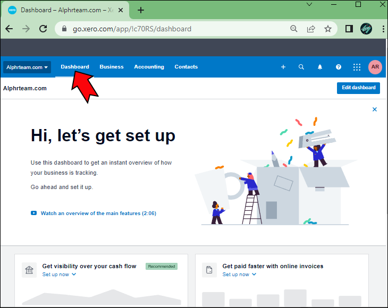Click the share page icon in address bar

tap(311, 29)
